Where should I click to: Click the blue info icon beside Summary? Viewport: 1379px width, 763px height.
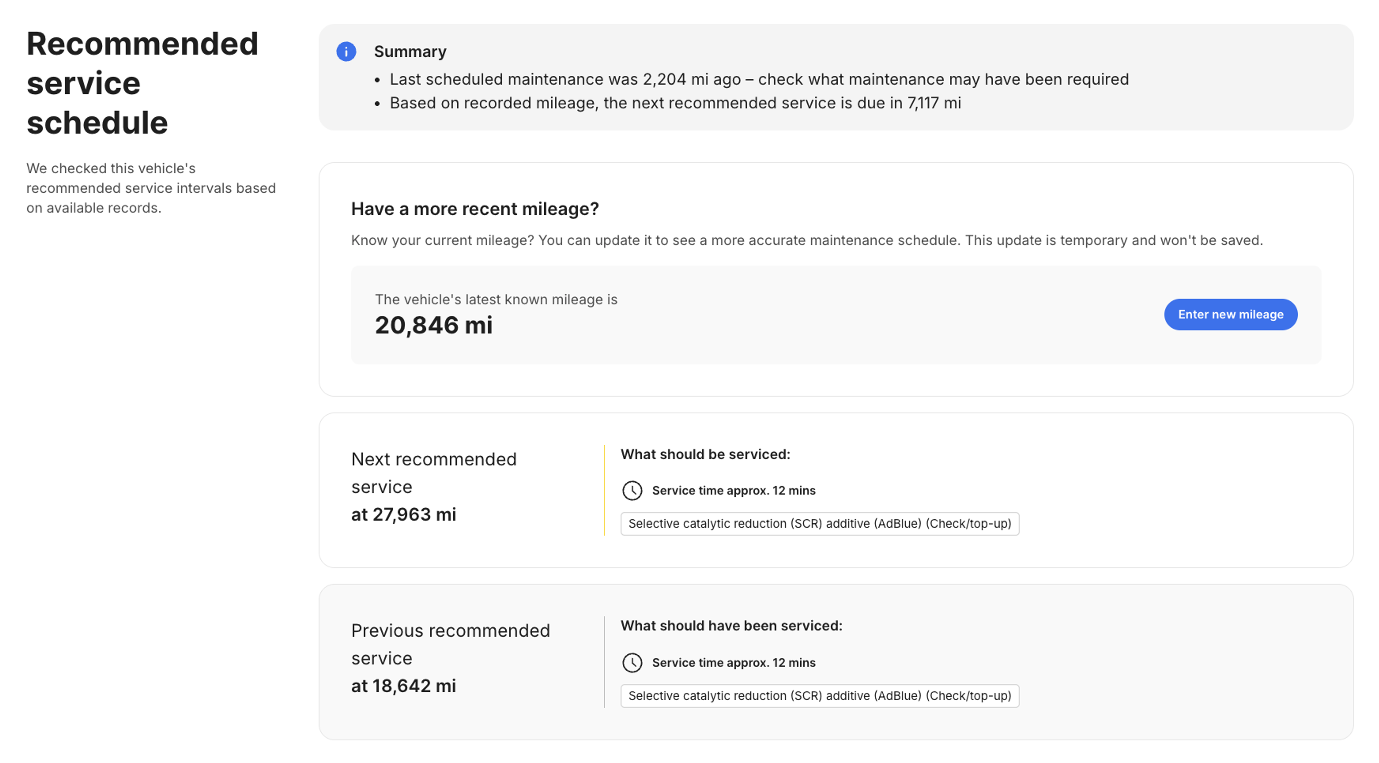pyautogui.click(x=346, y=51)
